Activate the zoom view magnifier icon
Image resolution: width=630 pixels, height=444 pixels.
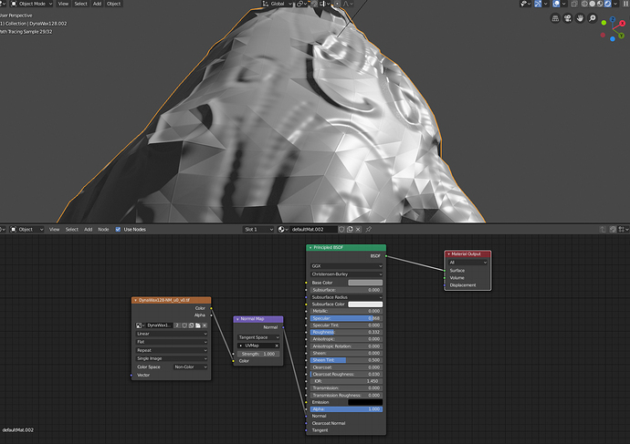click(x=593, y=18)
